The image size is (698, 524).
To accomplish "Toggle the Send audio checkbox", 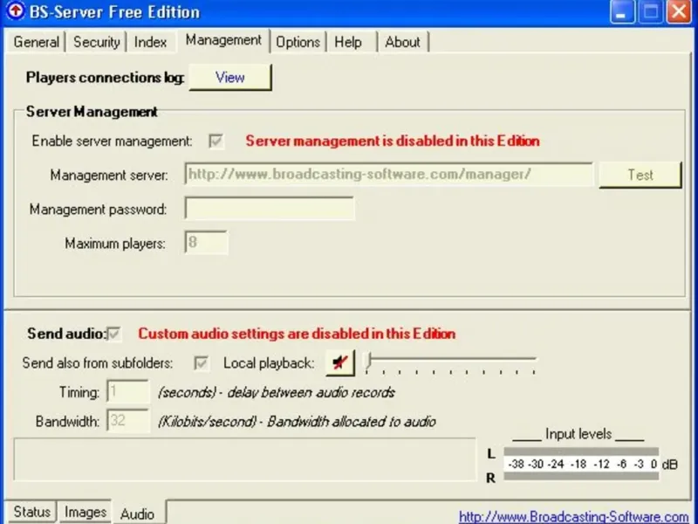I will 114,334.
